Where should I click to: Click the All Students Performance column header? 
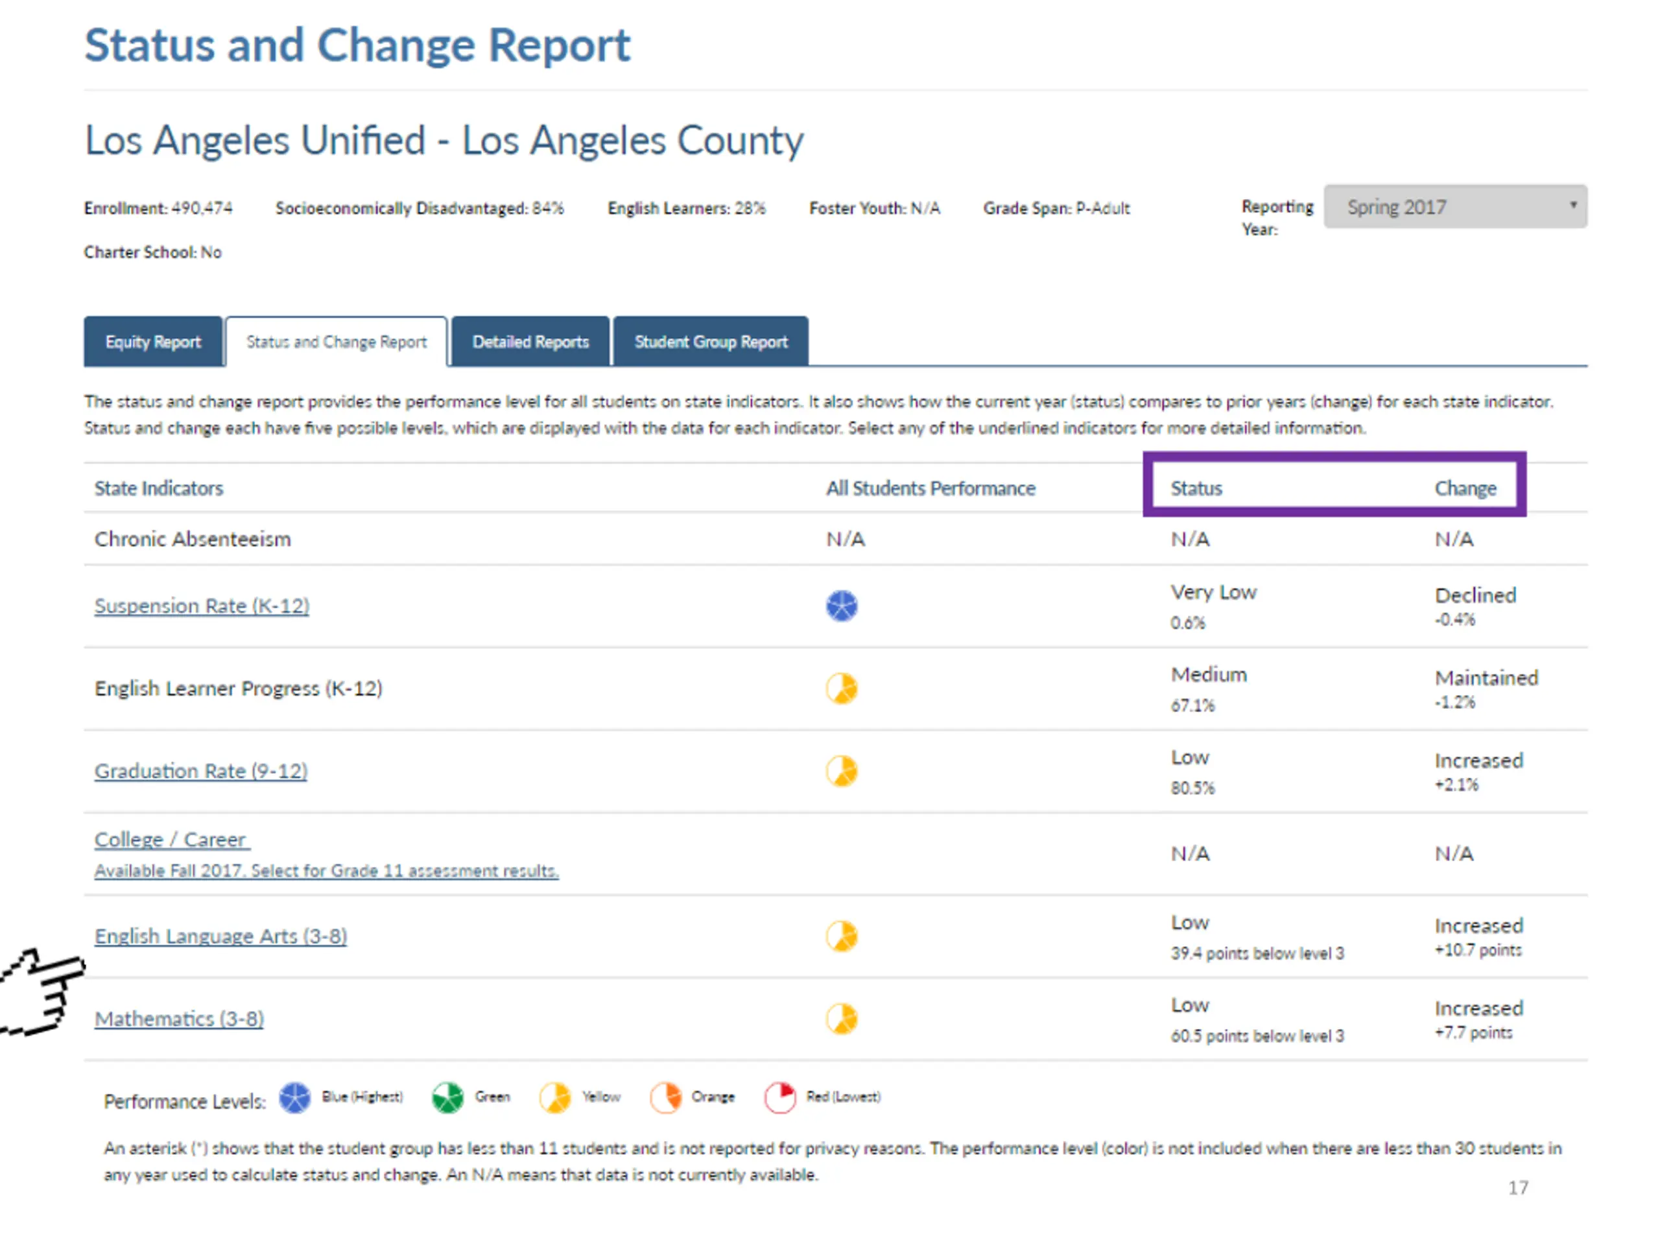tap(931, 488)
